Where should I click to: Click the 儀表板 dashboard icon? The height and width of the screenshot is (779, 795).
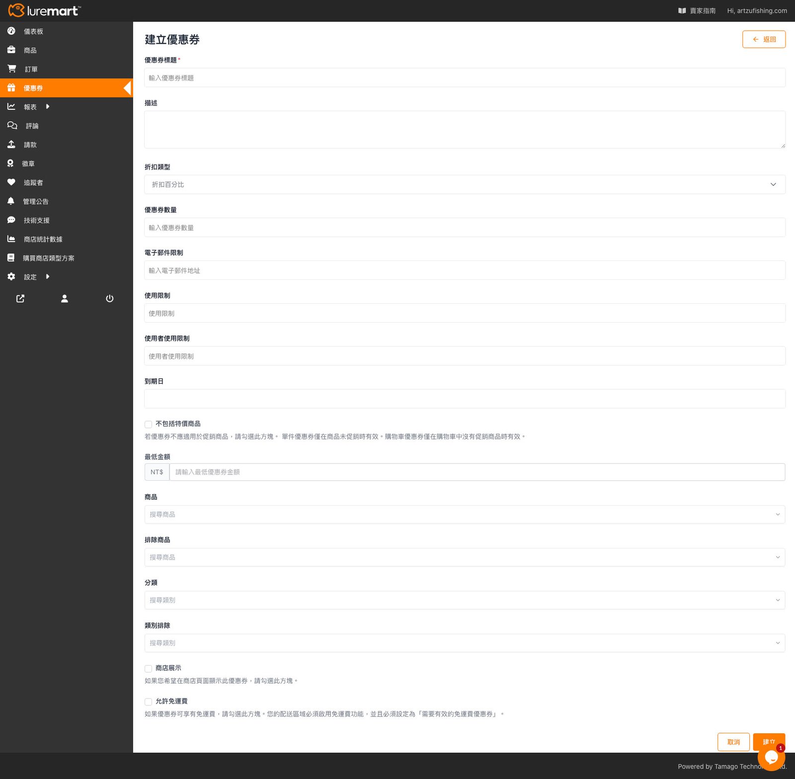[x=11, y=31]
